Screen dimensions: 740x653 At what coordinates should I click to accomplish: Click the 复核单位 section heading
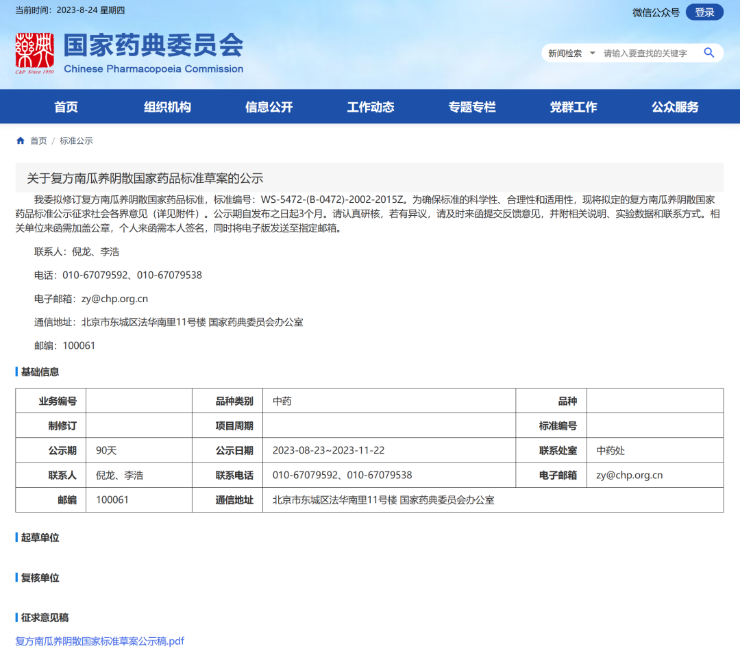pyautogui.click(x=40, y=578)
